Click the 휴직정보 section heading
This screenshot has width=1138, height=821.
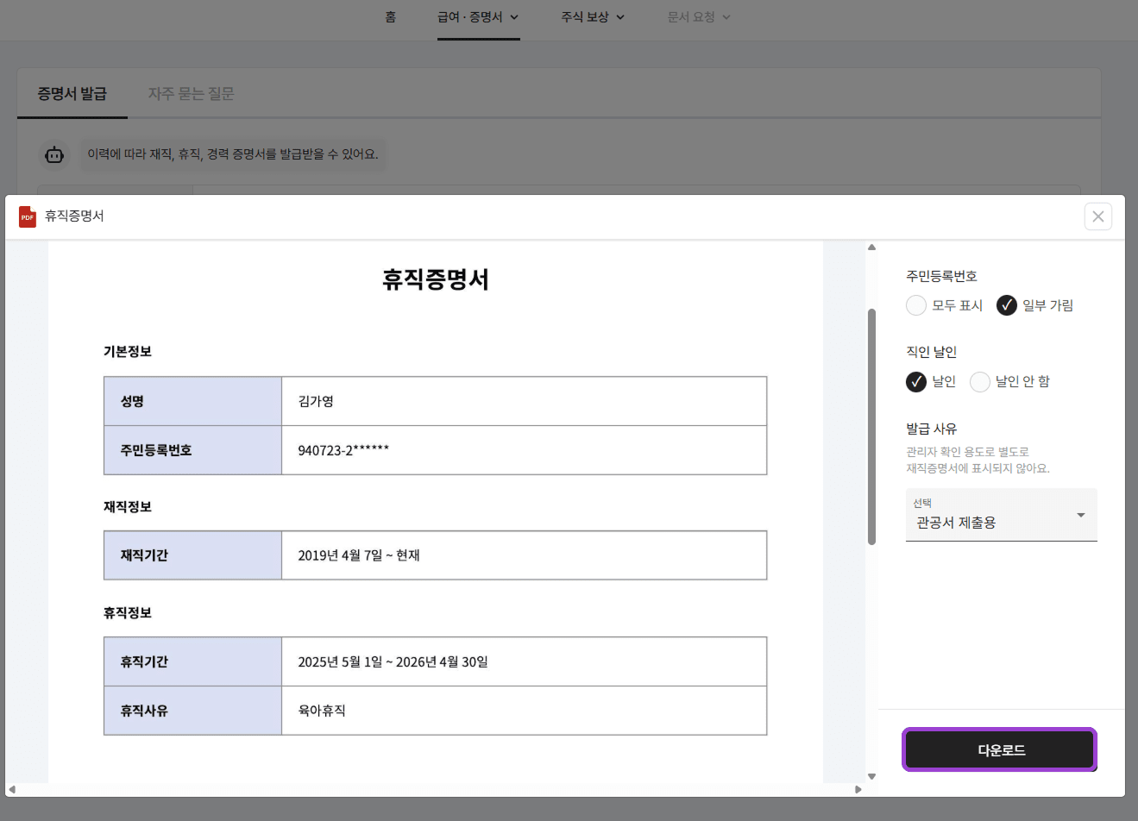tap(128, 612)
